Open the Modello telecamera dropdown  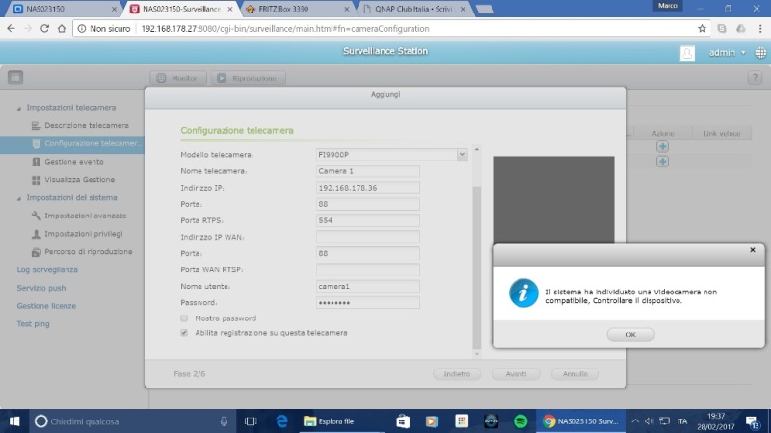(462, 154)
